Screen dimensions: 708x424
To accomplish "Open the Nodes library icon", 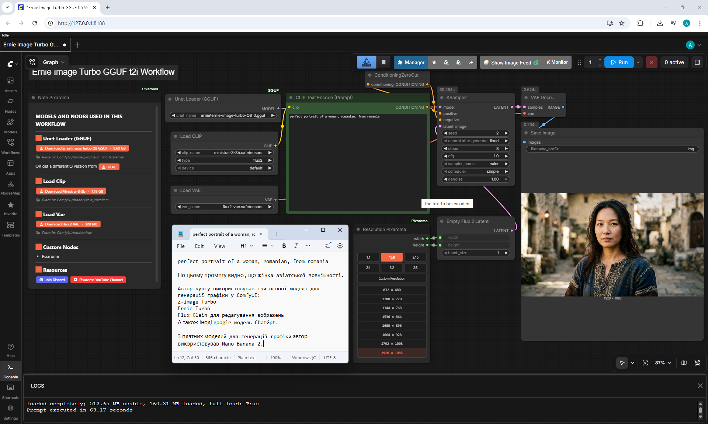I will 11,105.
